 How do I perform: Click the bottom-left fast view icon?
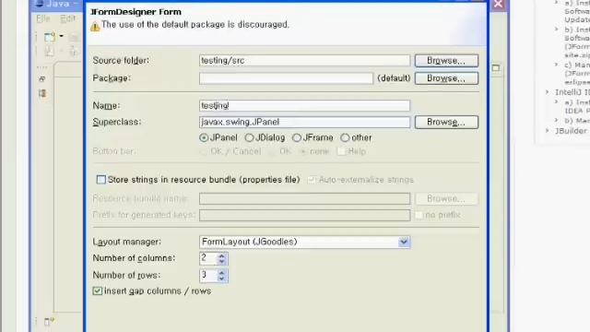click(x=49, y=322)
